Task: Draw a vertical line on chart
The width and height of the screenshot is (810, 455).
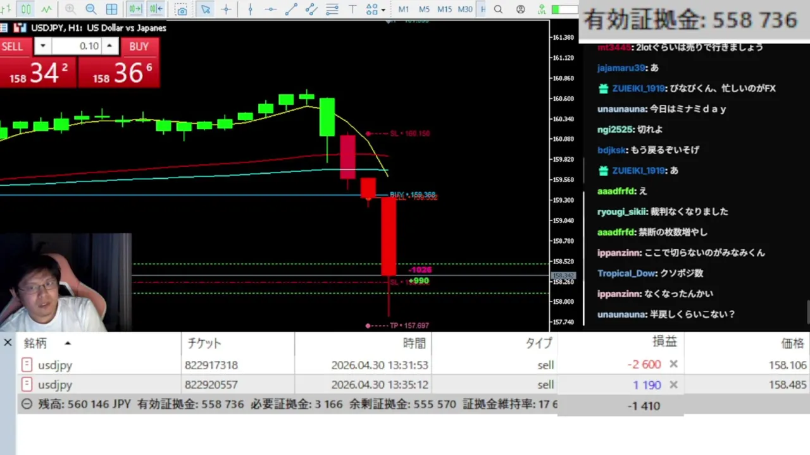Action: [250, 9]
